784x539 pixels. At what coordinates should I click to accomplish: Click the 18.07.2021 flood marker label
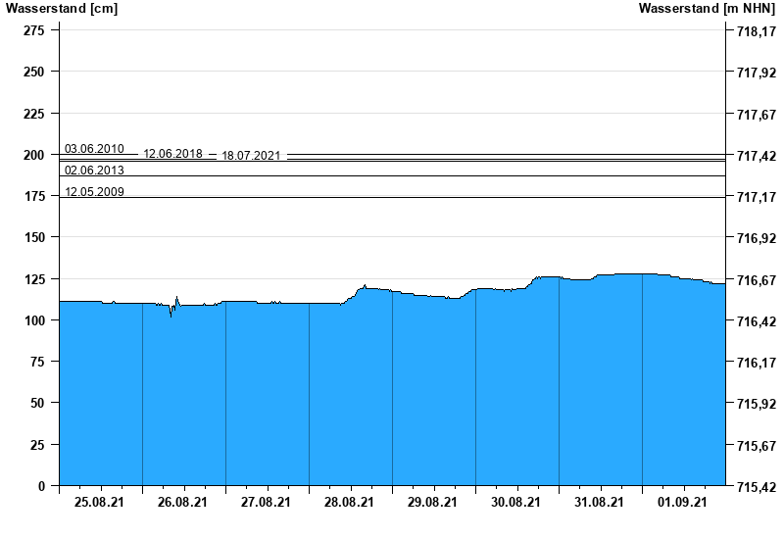point(251,156)
